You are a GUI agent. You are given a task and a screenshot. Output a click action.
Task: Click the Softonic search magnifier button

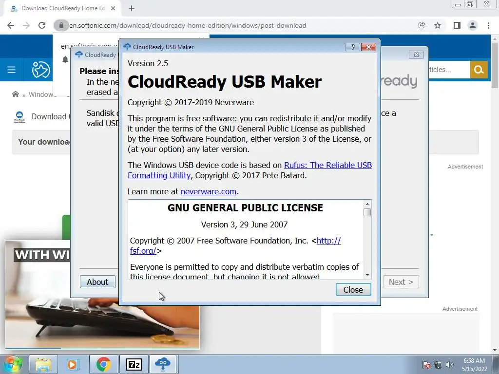[x=479, y=70]
